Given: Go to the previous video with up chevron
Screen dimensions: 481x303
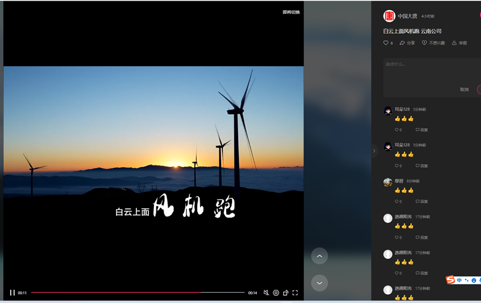Looking at the screenshot, I should (319, 256).
